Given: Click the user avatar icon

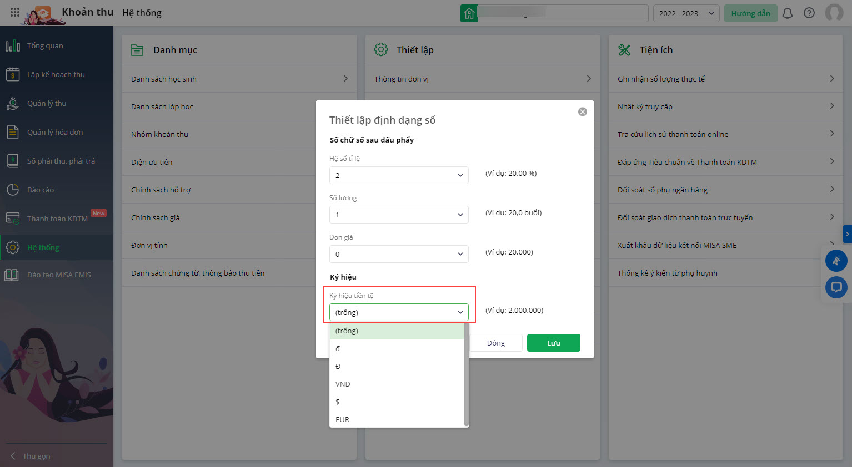Looking at the screenshot, I should (834, 13).
